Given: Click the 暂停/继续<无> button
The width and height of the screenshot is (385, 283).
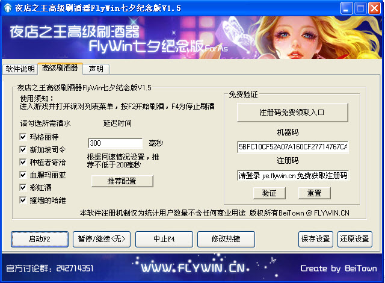Looking at the screenshot, I should point(102,239).
